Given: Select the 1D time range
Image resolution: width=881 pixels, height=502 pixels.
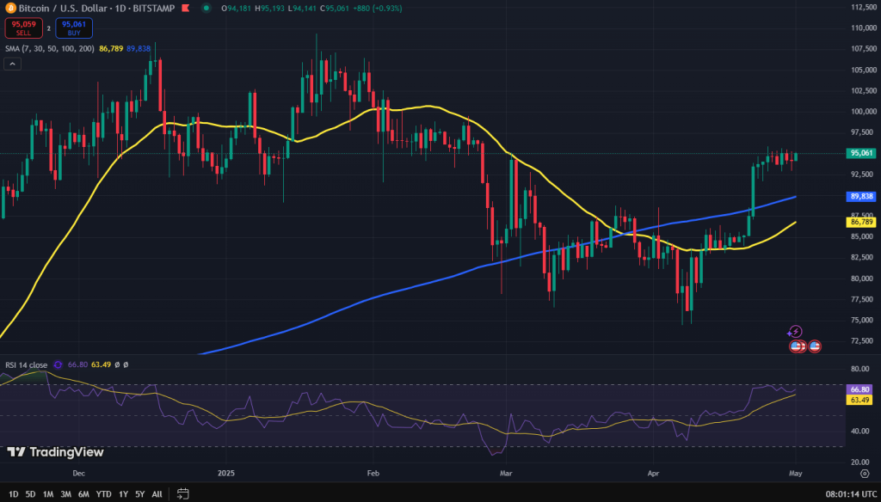Looking at the screenshot, I should [x=13, y=494].
